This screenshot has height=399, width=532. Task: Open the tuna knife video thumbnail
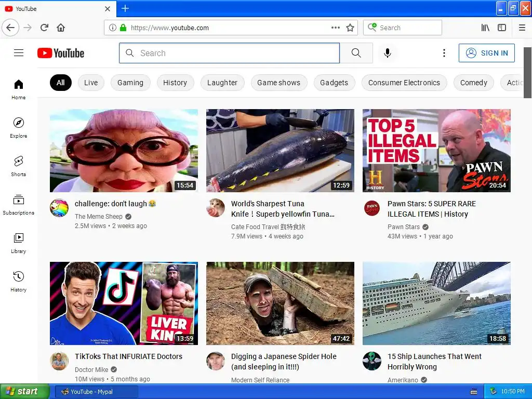[280, 151]
